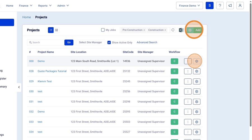Open the help question mark icon
Screen dimensions: 252x140
220,6
